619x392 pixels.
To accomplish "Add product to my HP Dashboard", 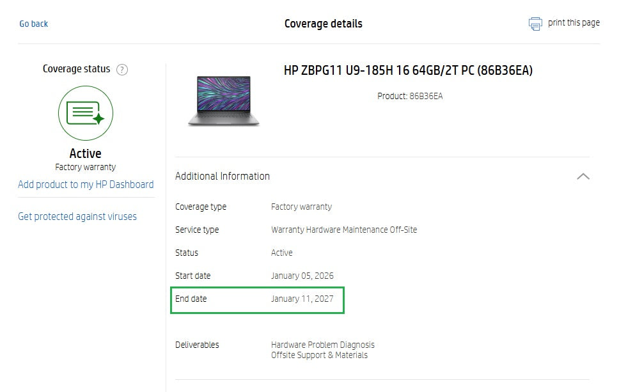I will pyautogui.click(x=86, y=184).
